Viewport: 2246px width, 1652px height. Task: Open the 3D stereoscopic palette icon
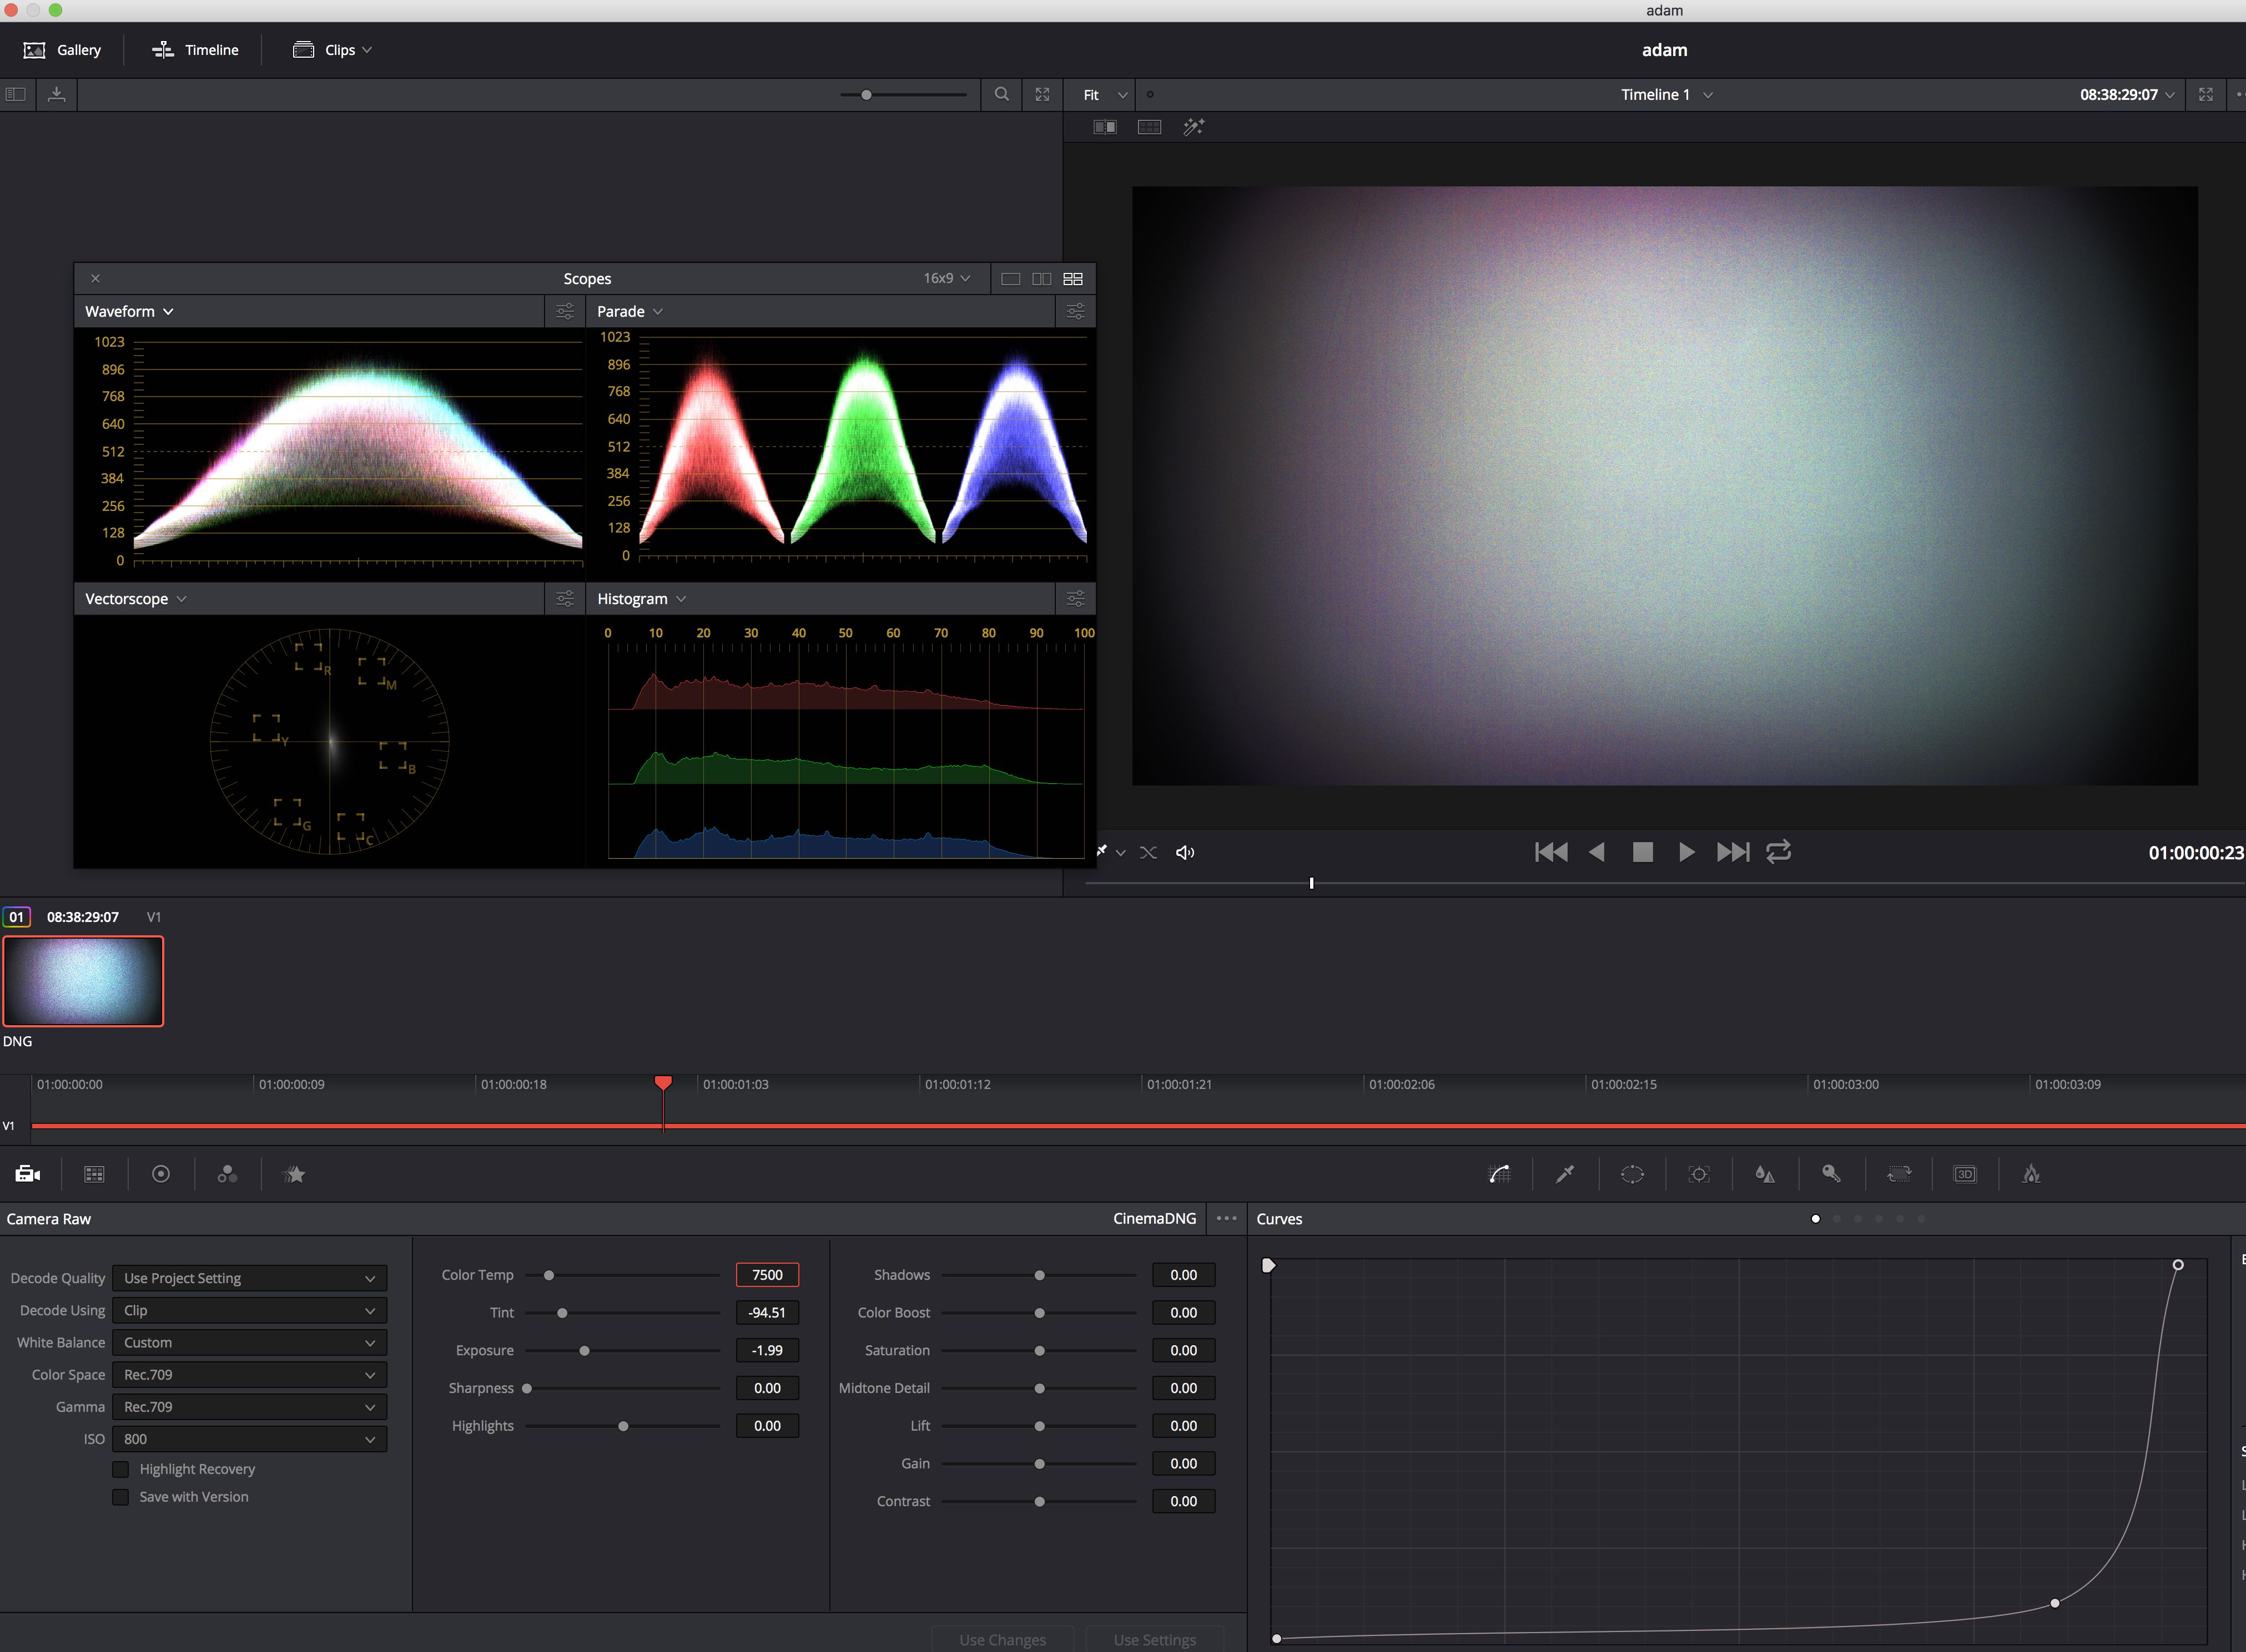(1965, 1174)
